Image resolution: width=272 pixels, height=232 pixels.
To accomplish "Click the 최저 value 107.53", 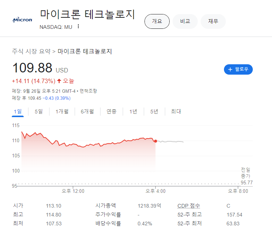I will pyautogui.click(x=54, y=224).
